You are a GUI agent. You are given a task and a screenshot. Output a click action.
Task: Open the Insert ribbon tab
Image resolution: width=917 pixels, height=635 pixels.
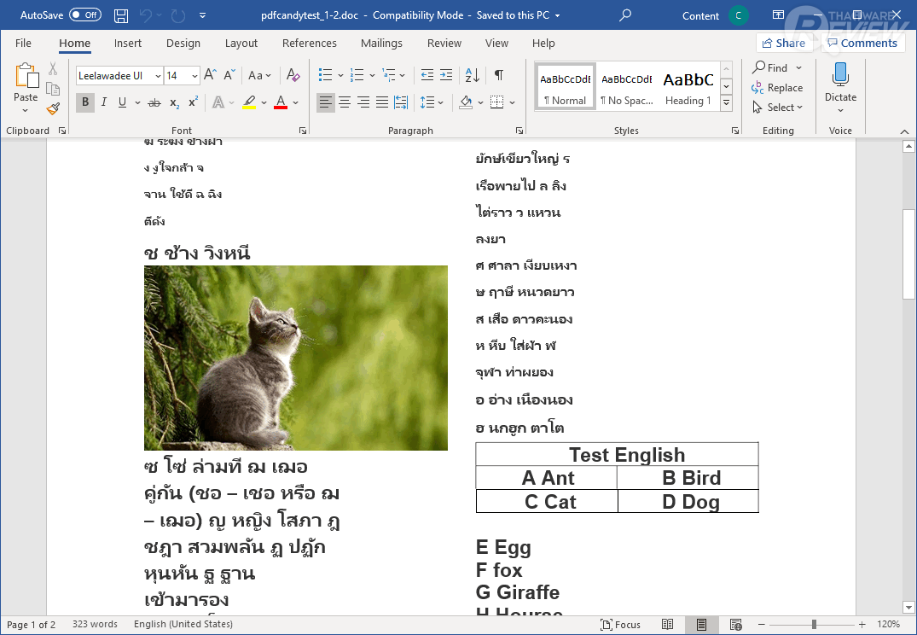coord(128,44)
